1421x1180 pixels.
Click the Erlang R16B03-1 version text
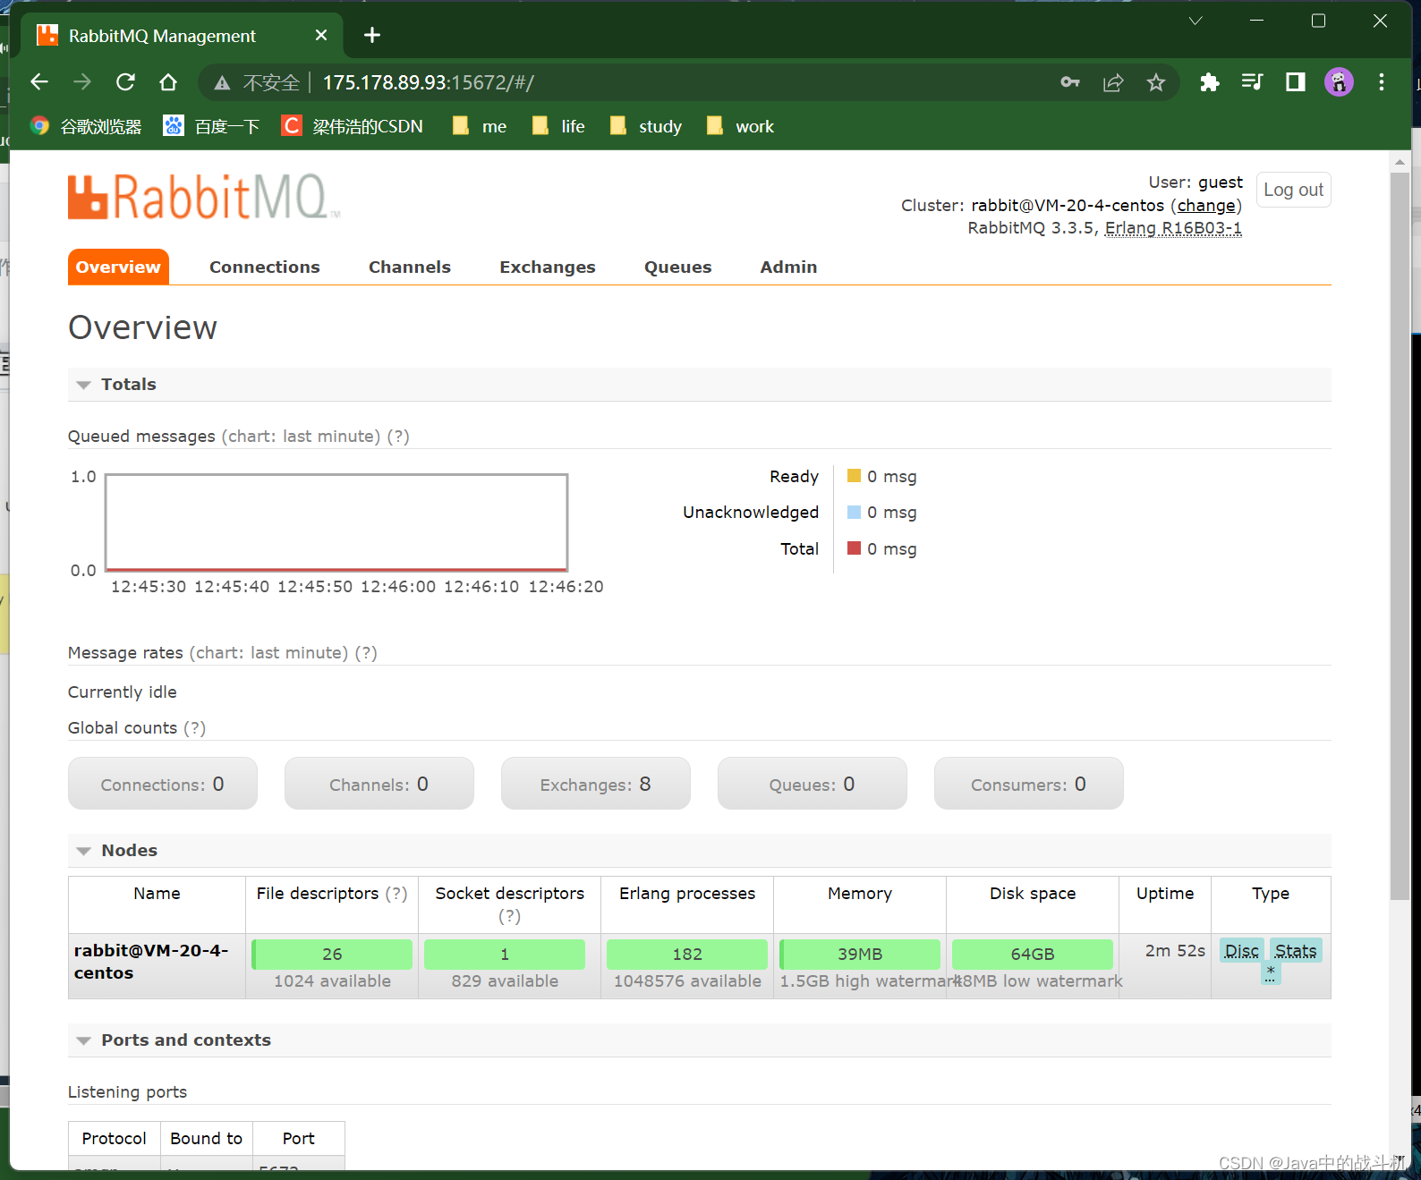(1173, 228)
